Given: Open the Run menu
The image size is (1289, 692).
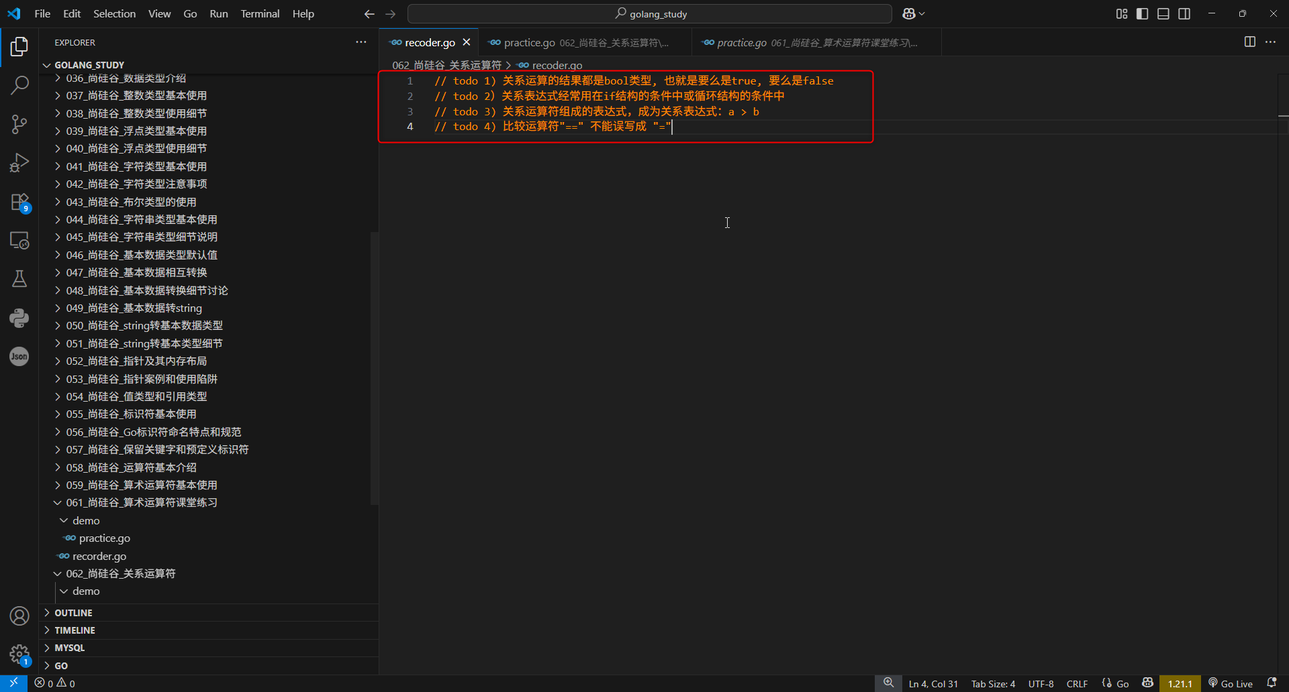Looking at the screenshot, I should click(x=219, y=13).
